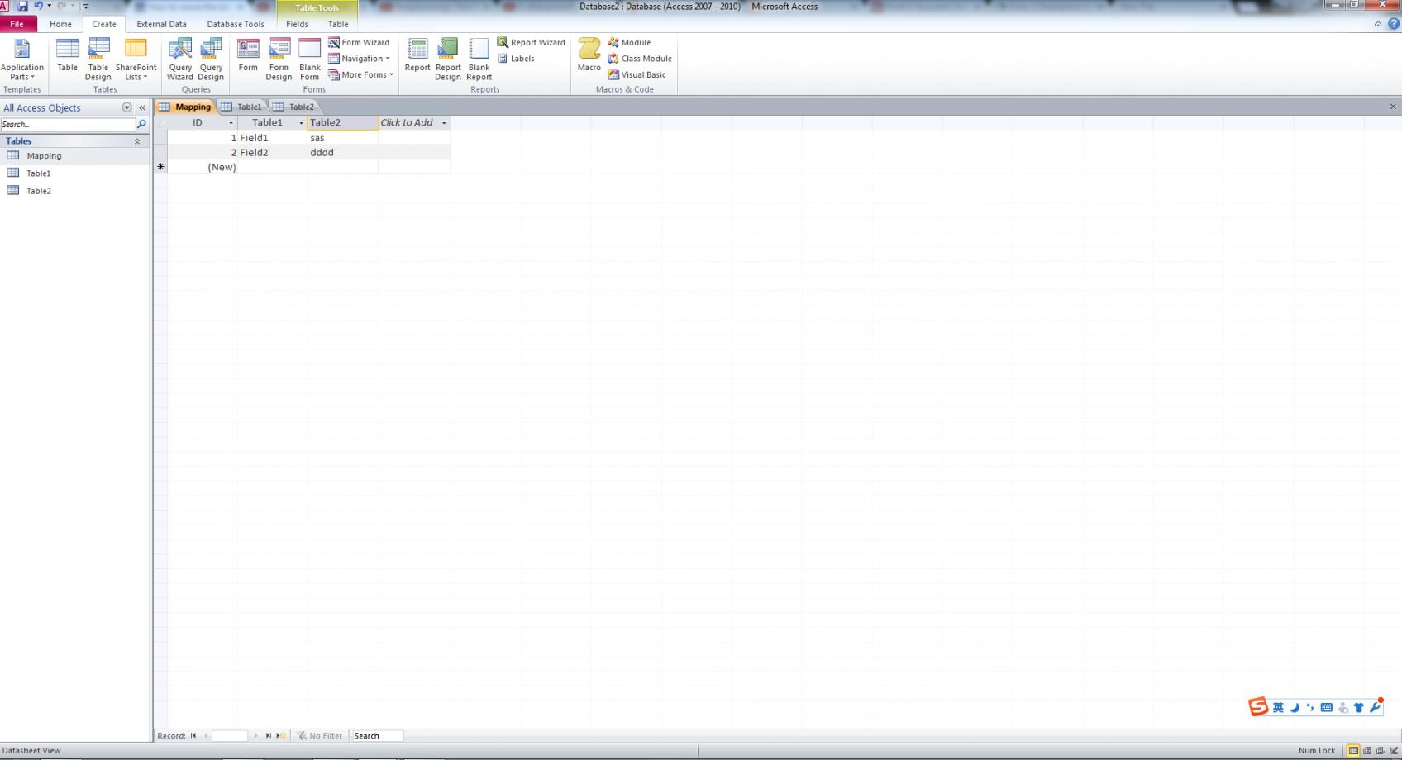Go to last record navigation button

268,735
